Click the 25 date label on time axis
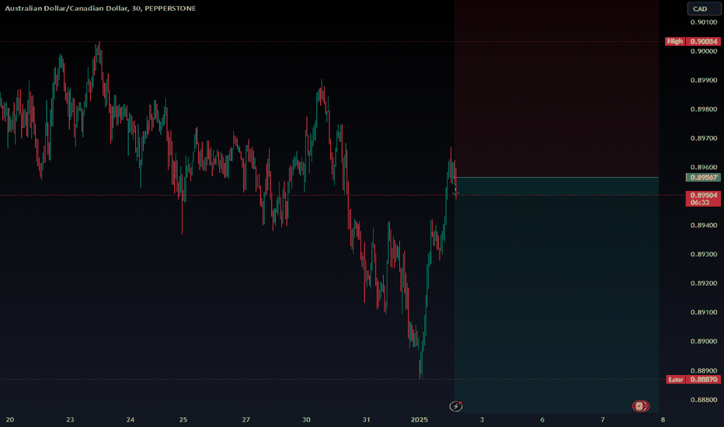The width and height of the screenshot is (724, 427). click(x=183, y=419)
